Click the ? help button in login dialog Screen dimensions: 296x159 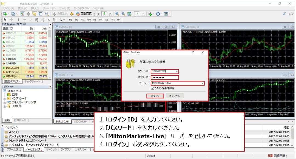(193, 52)
